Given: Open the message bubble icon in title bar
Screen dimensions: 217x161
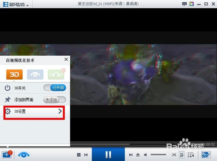Looking at the screenshot, I should [x=184, y=4].
